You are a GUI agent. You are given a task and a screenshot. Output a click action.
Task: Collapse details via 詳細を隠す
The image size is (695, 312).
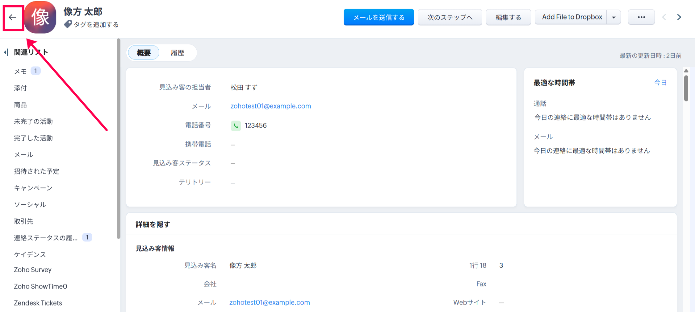tap(153, 224)
